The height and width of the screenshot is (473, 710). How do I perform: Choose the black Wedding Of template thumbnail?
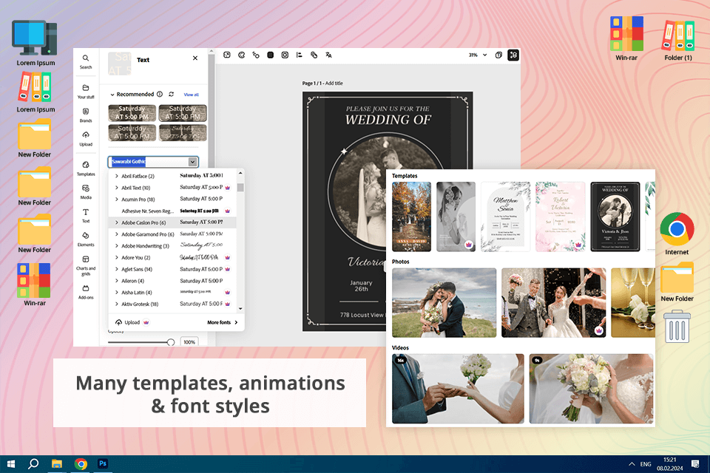pyautogui.click(x=615, y=217)
